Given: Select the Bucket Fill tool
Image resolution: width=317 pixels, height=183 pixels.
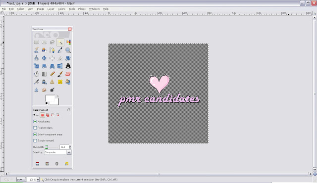Looking at the screenshot, I should coord(36,74).
